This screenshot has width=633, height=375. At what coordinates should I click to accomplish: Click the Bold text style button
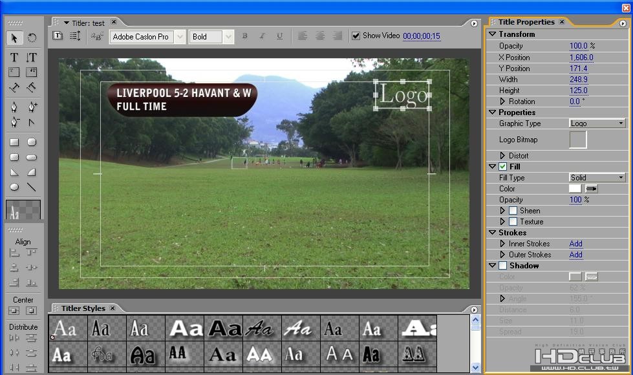coord(245,37)
